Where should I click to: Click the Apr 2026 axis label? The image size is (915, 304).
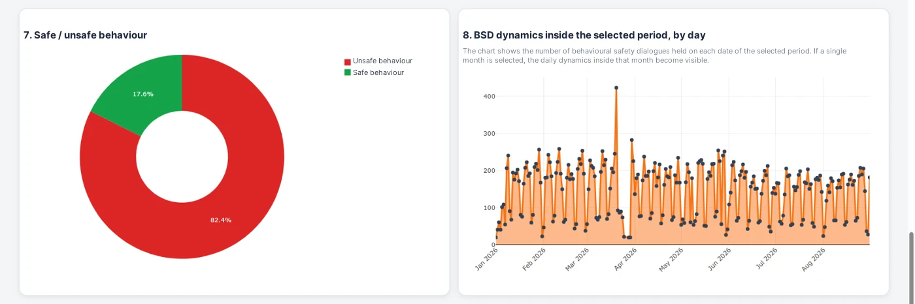pyautogui.click(x=625, y=259)
